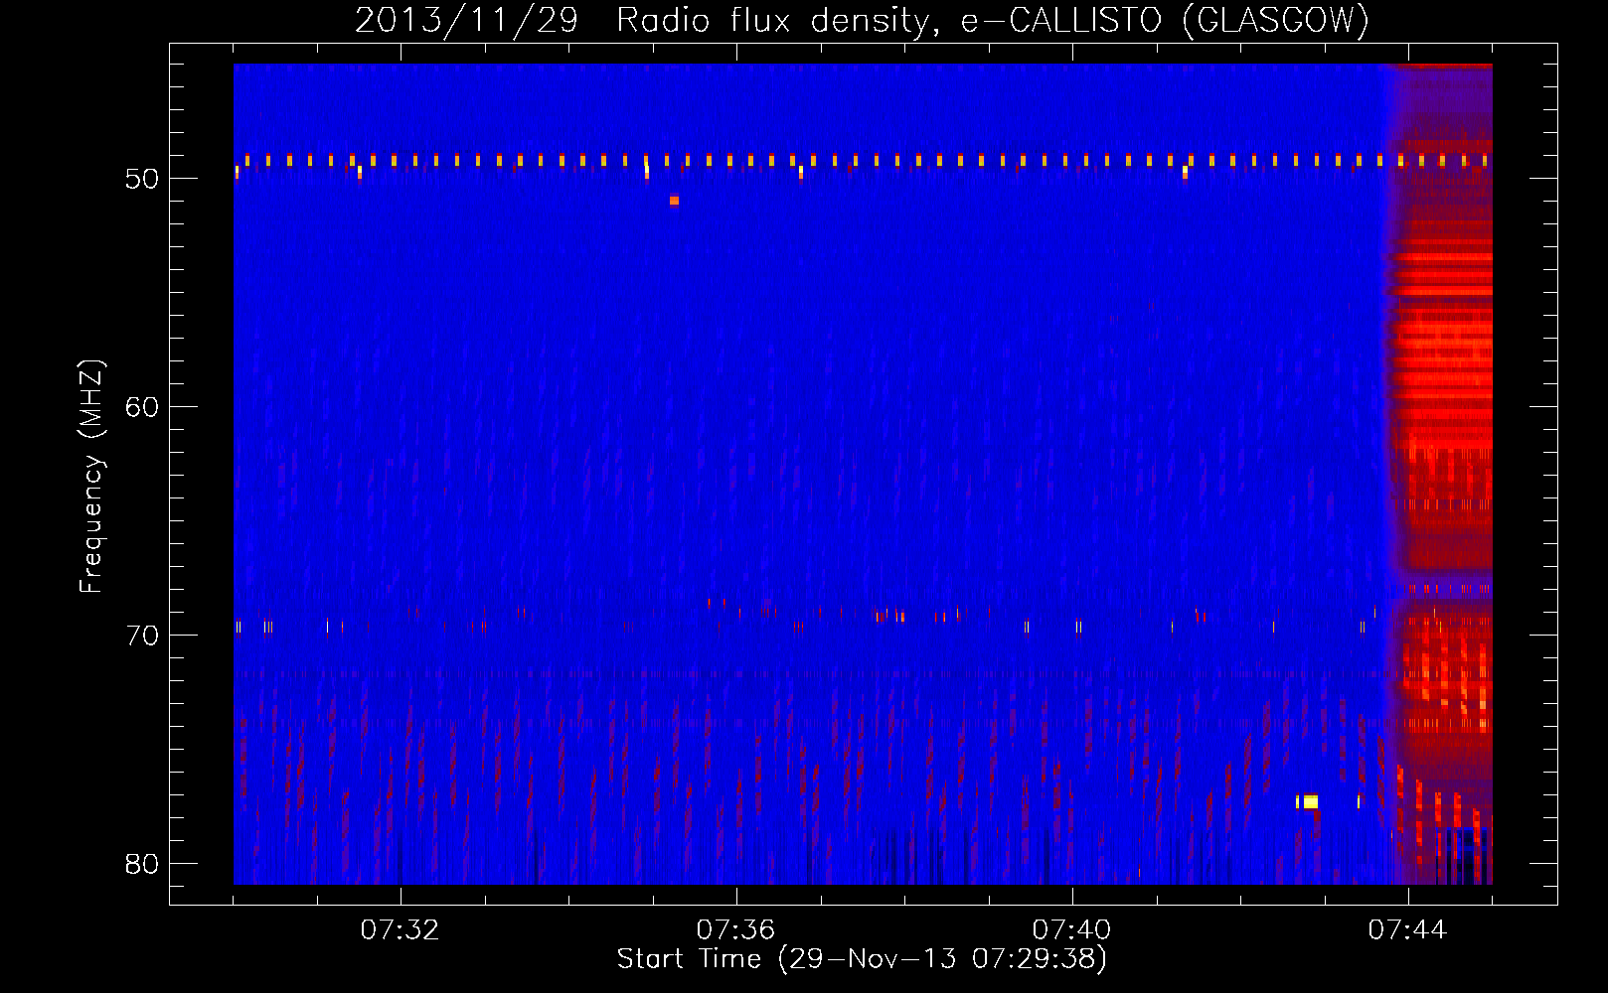Click the plot title "Radio flux density, e-CALLISTO (GLASGOW)"
Image resolution: width=1608 pixels, height=993 pixels.
(993, 20)
